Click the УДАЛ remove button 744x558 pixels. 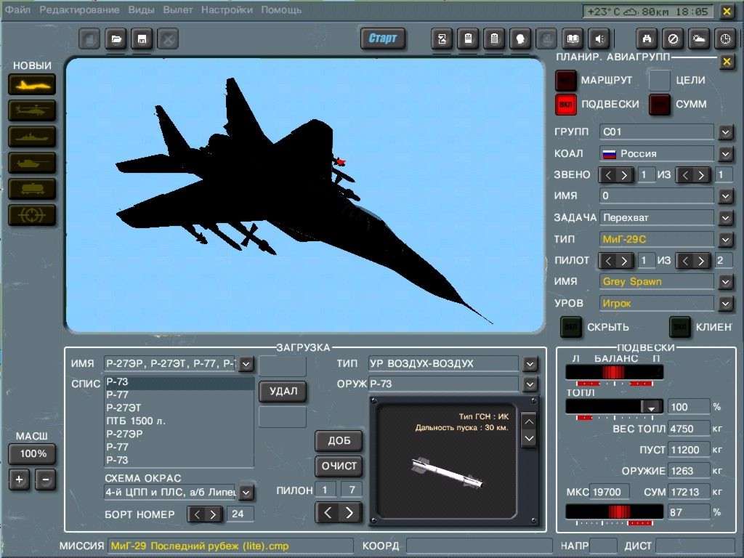click(x=283, y=392)
